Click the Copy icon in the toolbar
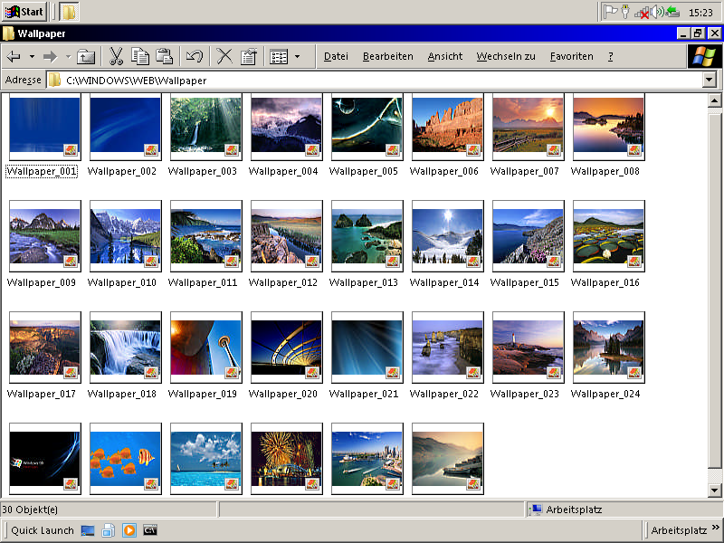Viewport: 724px width, 543px height. 140,56
